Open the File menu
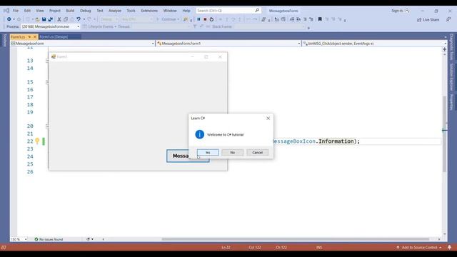Screen dimensions: 457x257 (x=16, y=11)
